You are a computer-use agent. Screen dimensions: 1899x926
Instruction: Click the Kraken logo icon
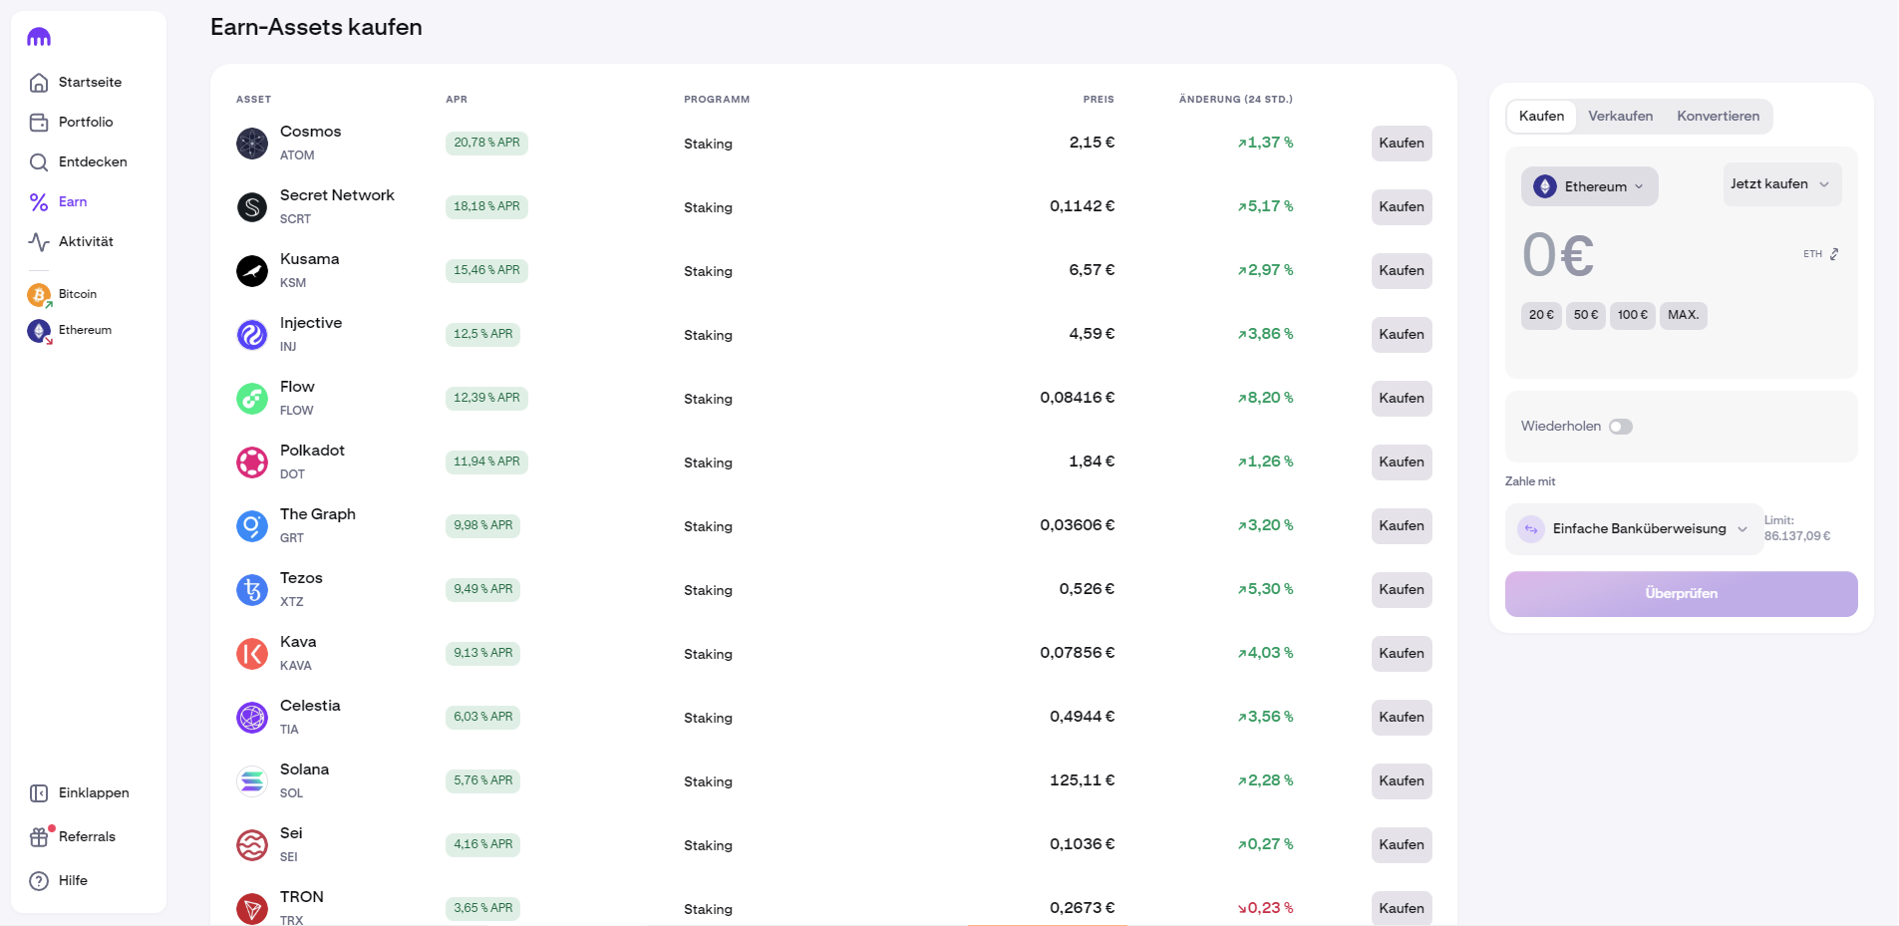39,38
